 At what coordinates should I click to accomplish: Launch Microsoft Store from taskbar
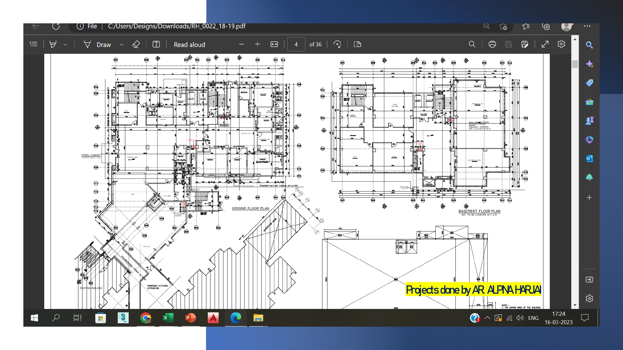click(100, 318)
